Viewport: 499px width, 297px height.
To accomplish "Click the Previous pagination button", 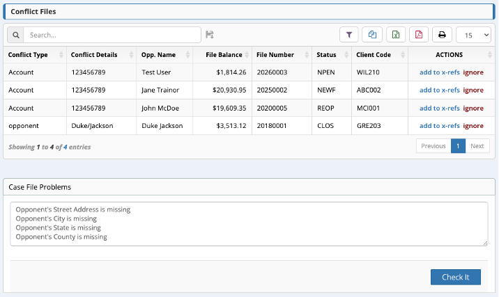I will 433,146.
